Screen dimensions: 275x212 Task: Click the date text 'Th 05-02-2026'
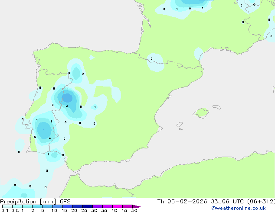(x=182, y=202)
